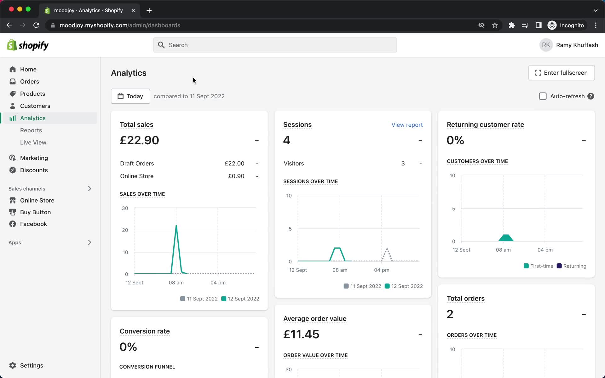
Task: Go to Reports submenu item
Action: tap(31, 130)
